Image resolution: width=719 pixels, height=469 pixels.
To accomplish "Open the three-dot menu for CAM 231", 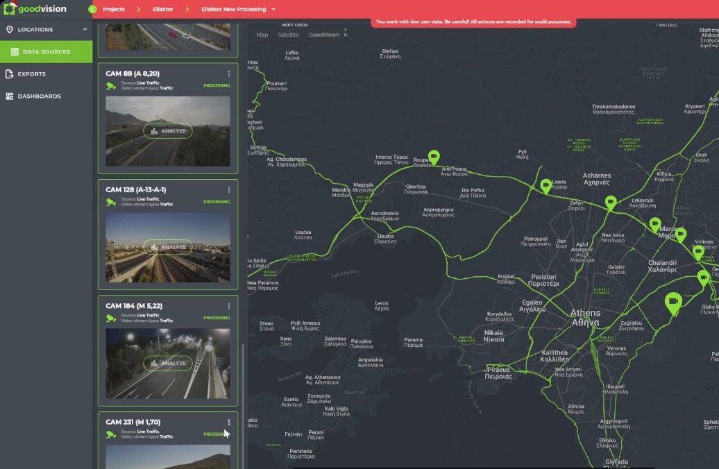I will coord(229,422).
